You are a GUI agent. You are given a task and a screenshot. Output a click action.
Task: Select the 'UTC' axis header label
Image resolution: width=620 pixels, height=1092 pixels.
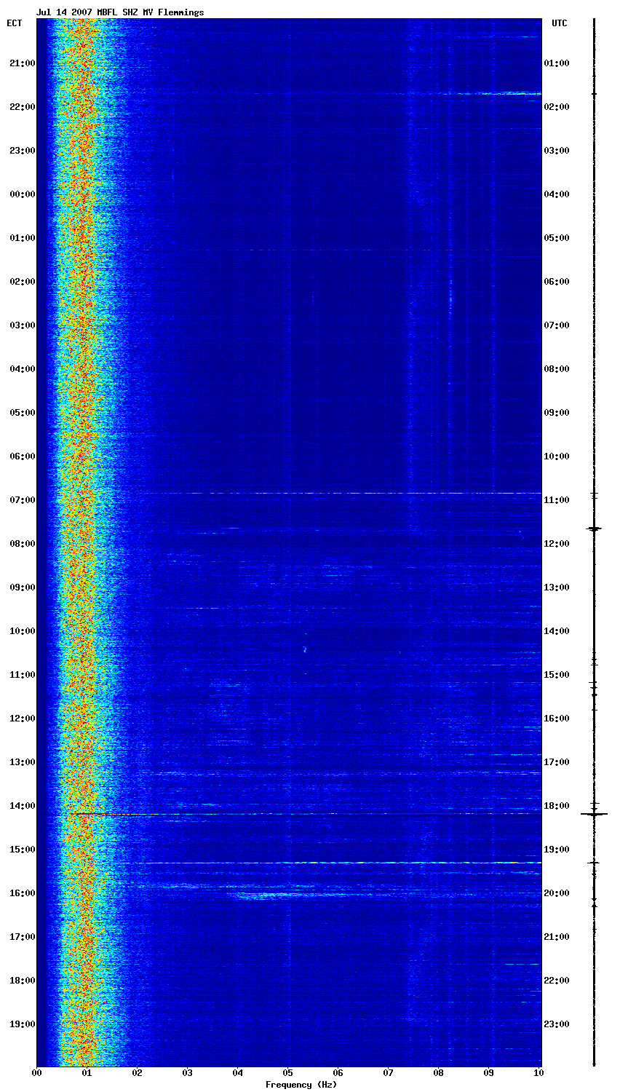559,23
